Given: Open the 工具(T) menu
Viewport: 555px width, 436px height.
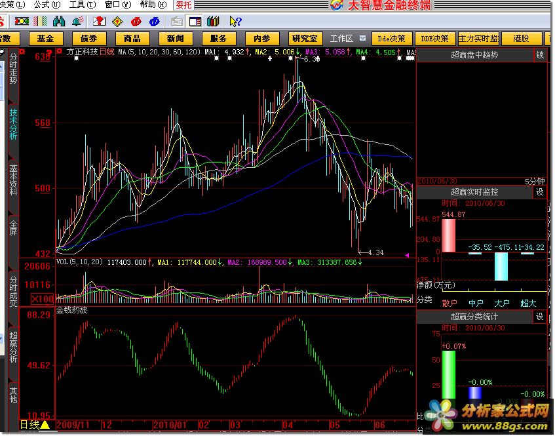Looking at the screenshot, I should (x=83, y=5).
